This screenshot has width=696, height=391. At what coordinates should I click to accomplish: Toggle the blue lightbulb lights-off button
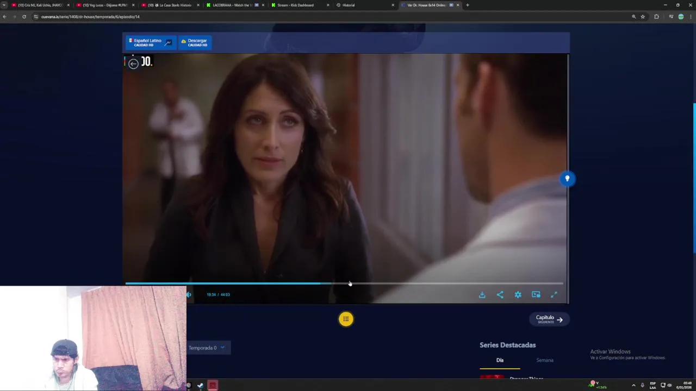point(567,179)
